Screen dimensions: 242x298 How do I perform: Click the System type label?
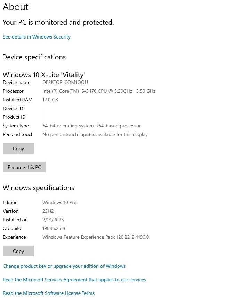(16, 126)
